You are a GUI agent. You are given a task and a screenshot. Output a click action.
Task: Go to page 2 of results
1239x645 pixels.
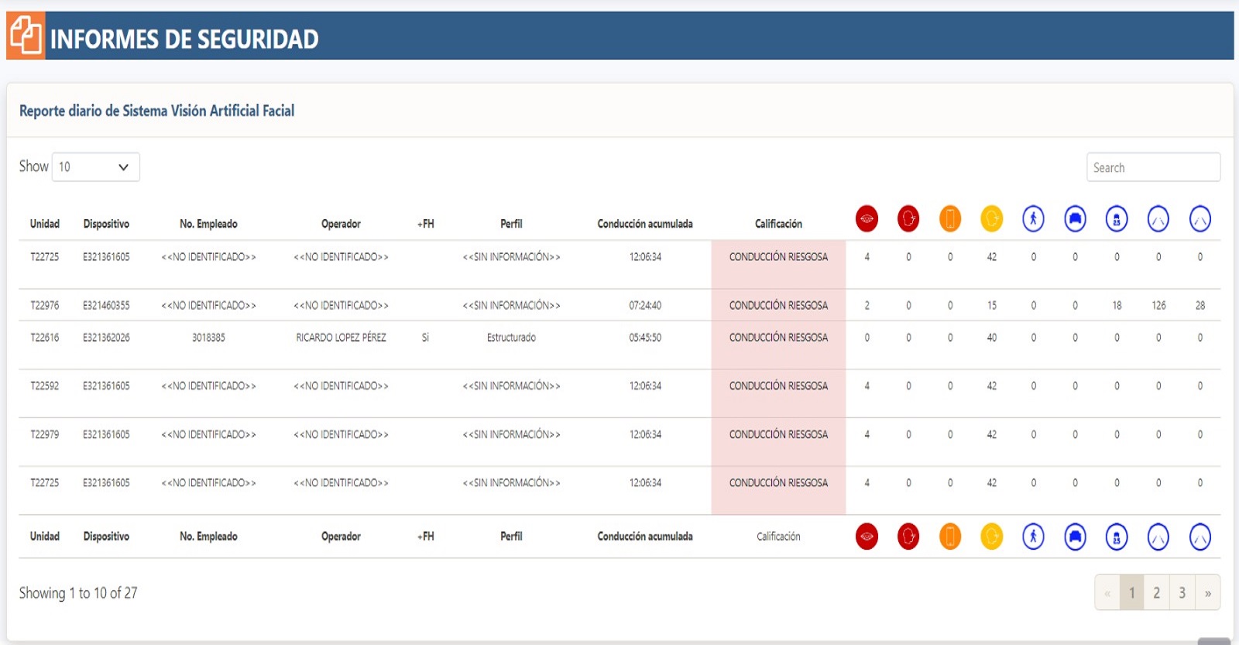pyautogui.click(x=1156, y=593)
